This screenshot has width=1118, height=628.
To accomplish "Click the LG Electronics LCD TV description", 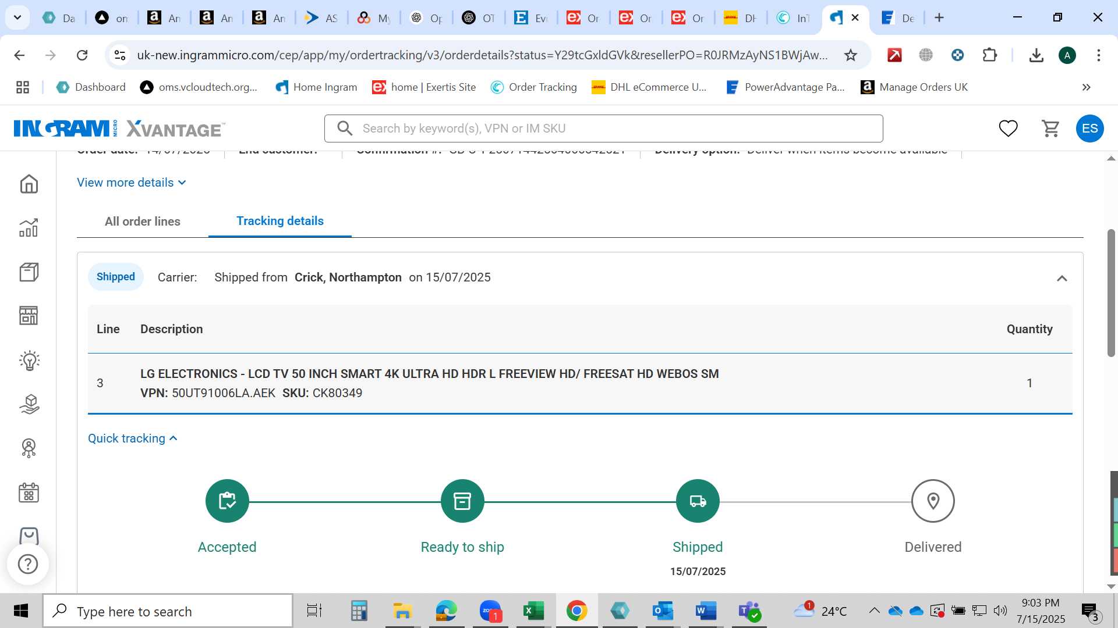I will pyautogui.click(x=430, y=374).
